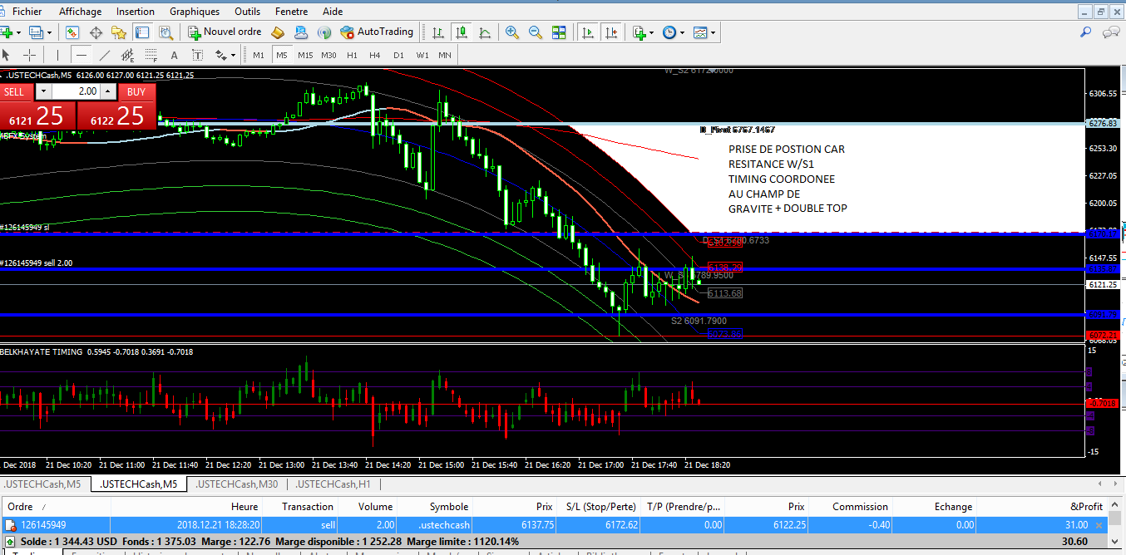Screen dimensions: 1126x555
Task: Zoom in on the chart
Action: [512, 32]
